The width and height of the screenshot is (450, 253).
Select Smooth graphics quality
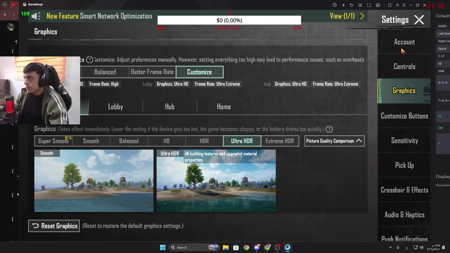coord(91,141)
